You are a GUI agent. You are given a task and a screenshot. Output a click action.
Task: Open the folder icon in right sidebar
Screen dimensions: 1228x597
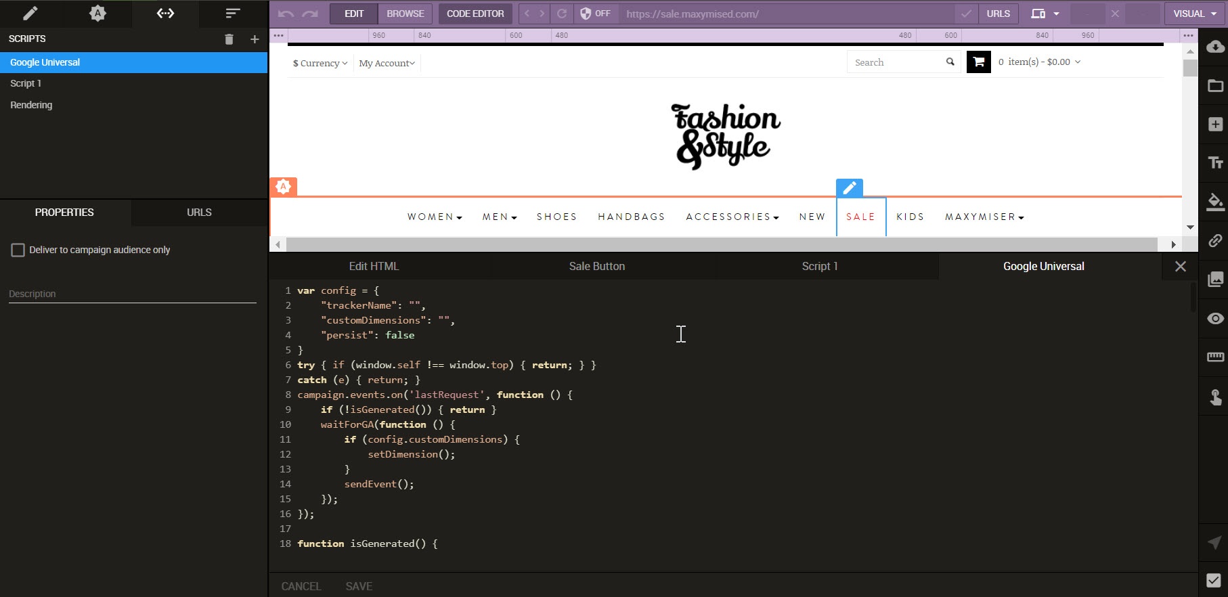tap(1215, 85)
